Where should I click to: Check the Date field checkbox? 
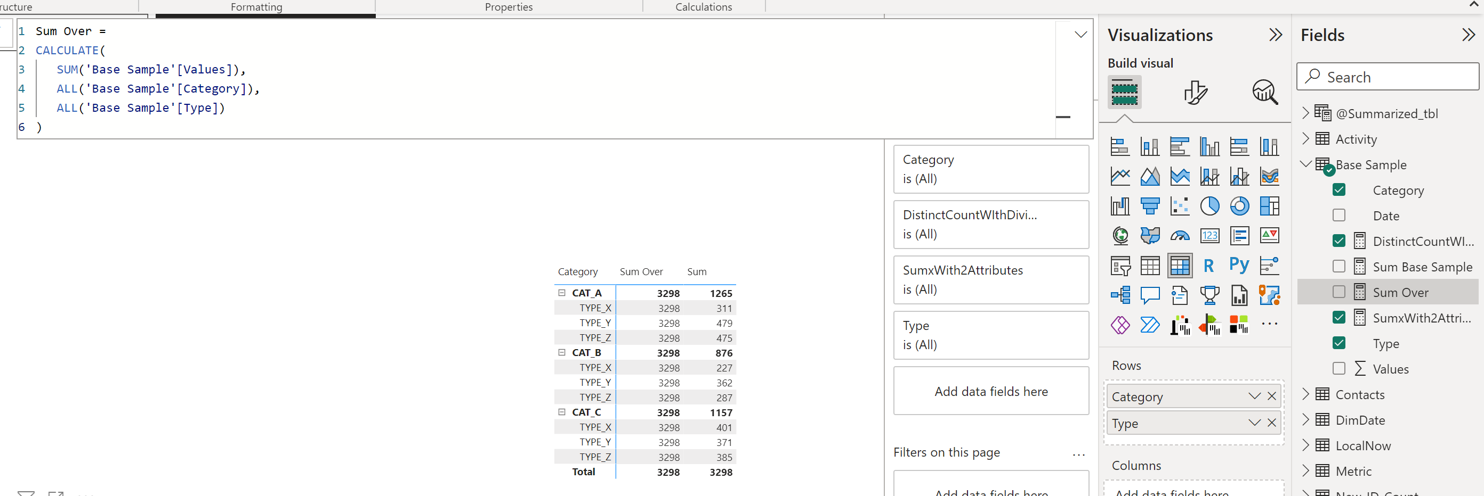tap(1339, 215)
